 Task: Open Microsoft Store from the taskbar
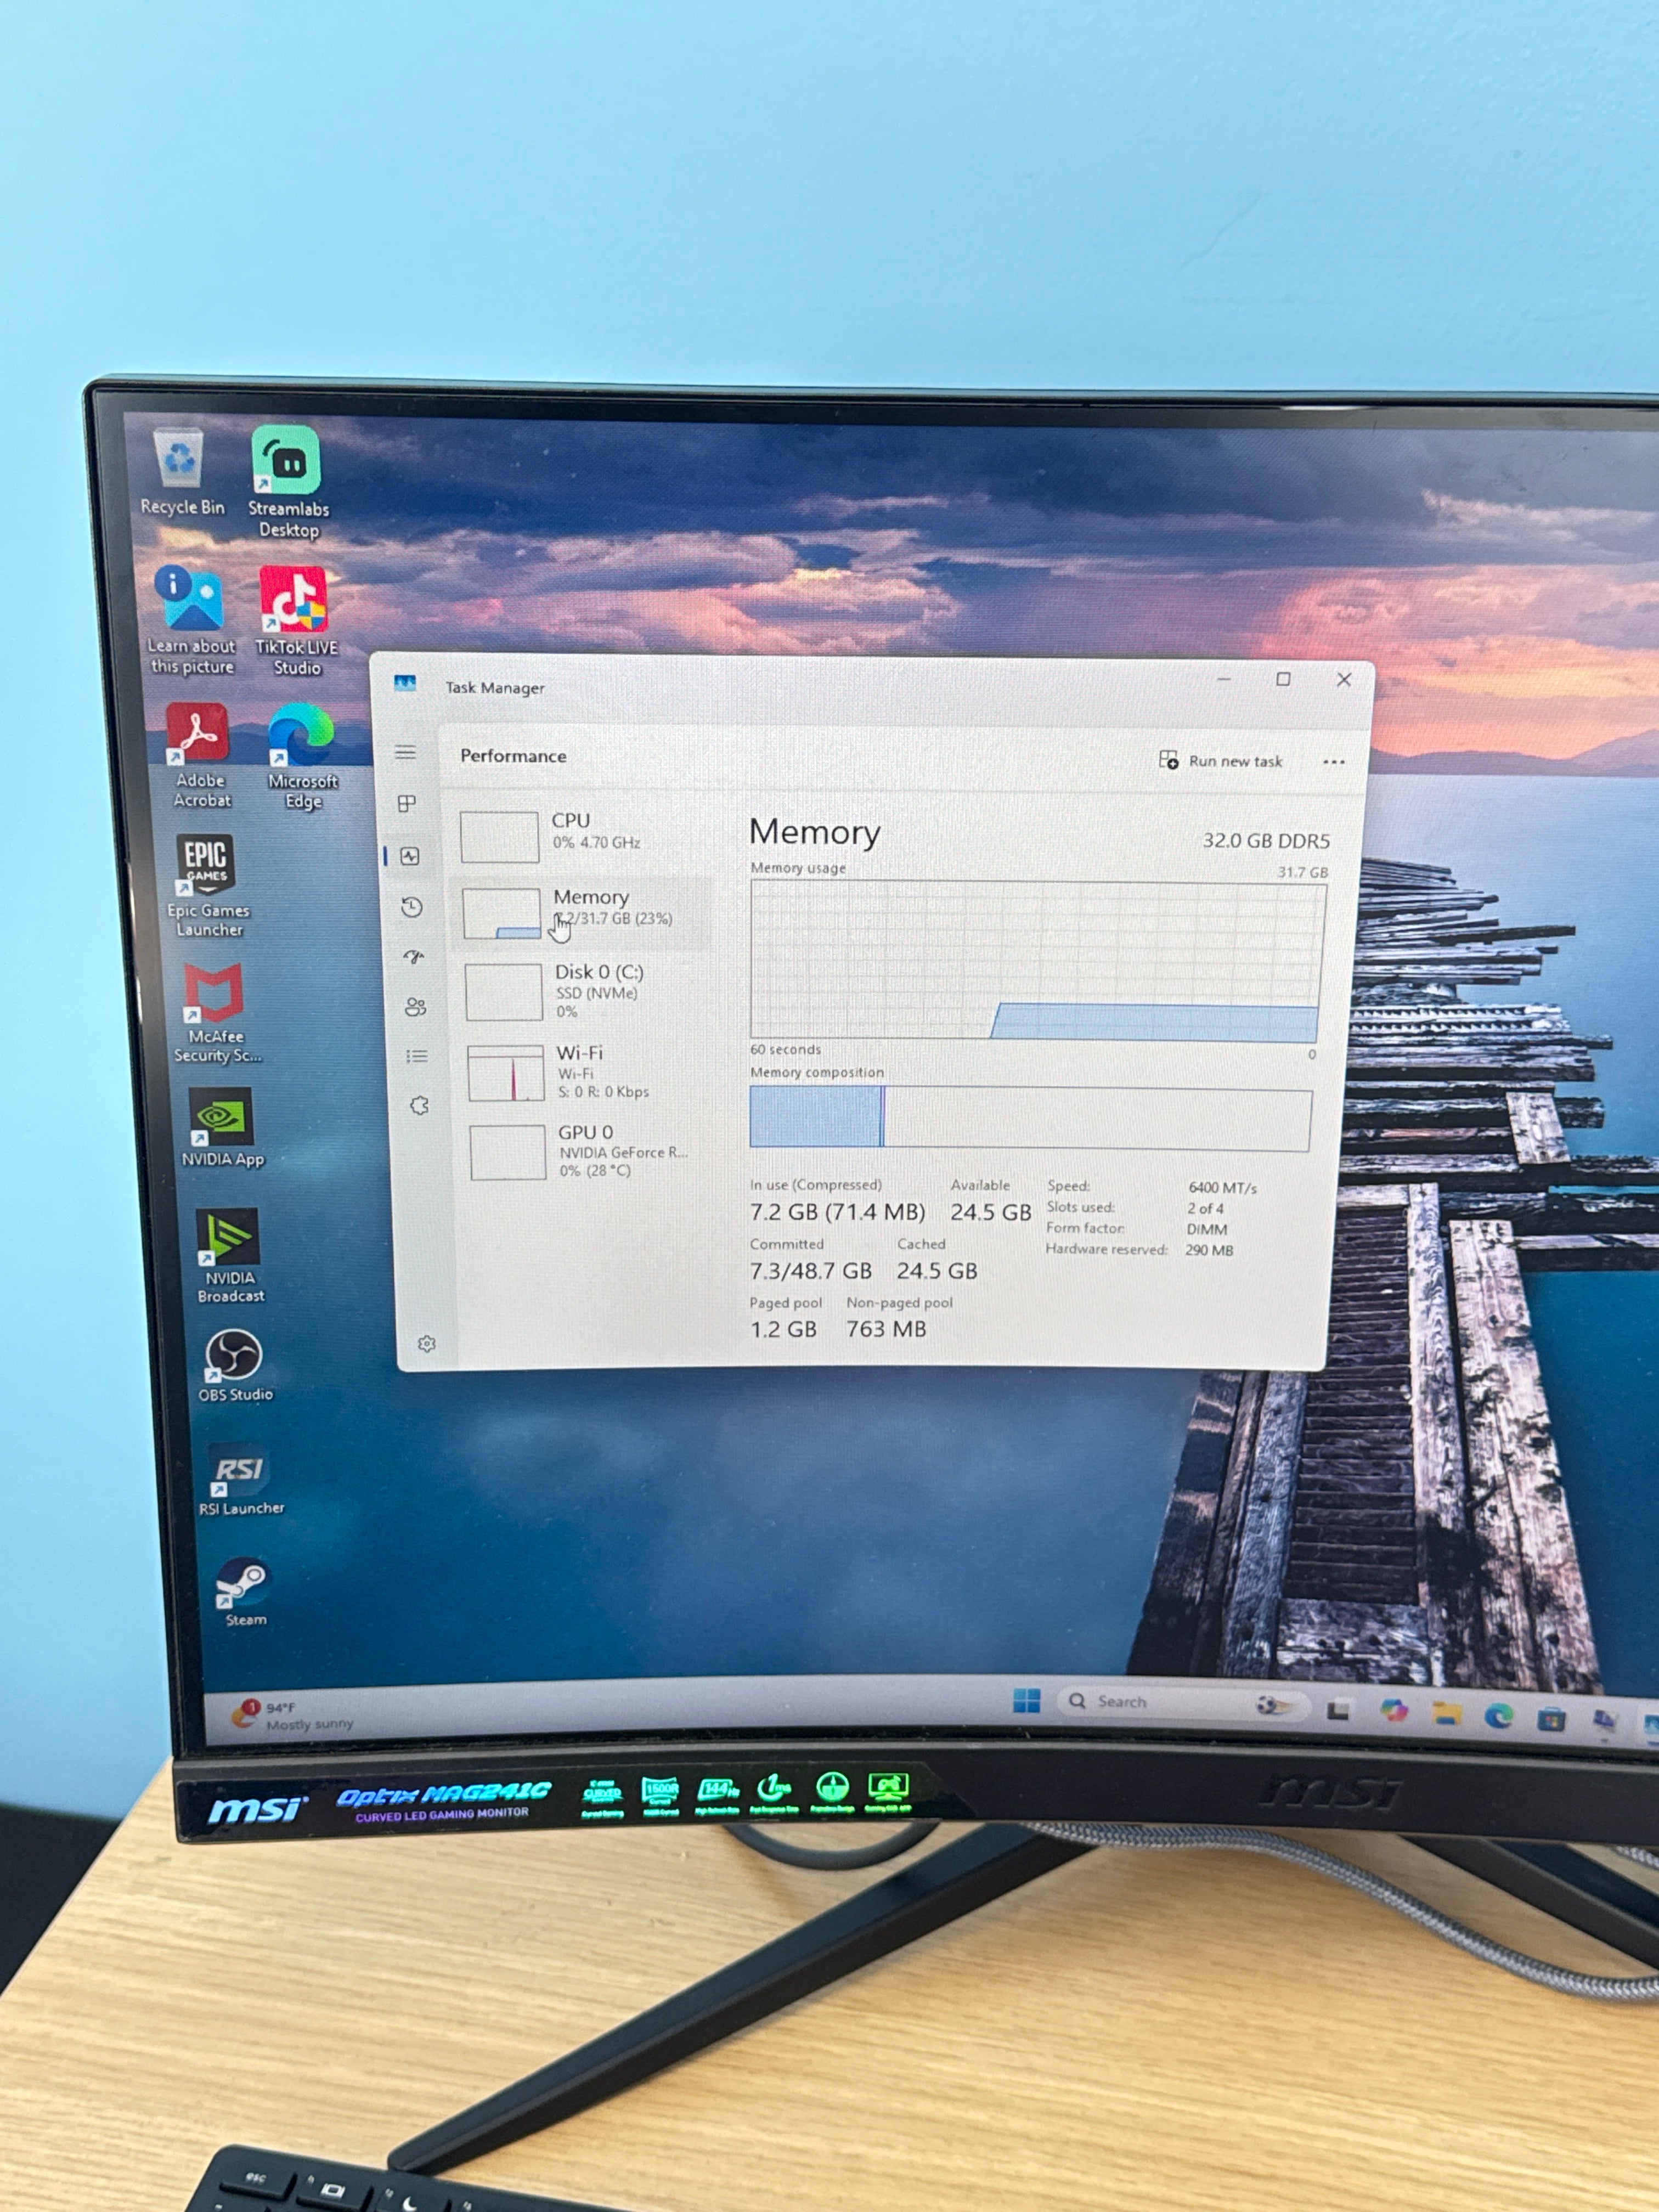1550,1719
